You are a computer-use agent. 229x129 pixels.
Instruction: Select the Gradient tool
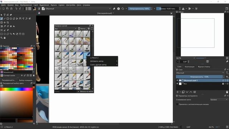(x=1, y=26)
